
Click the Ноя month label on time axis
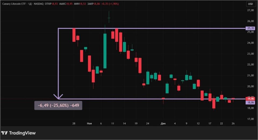pyautogui.click(x=89, y=123)
